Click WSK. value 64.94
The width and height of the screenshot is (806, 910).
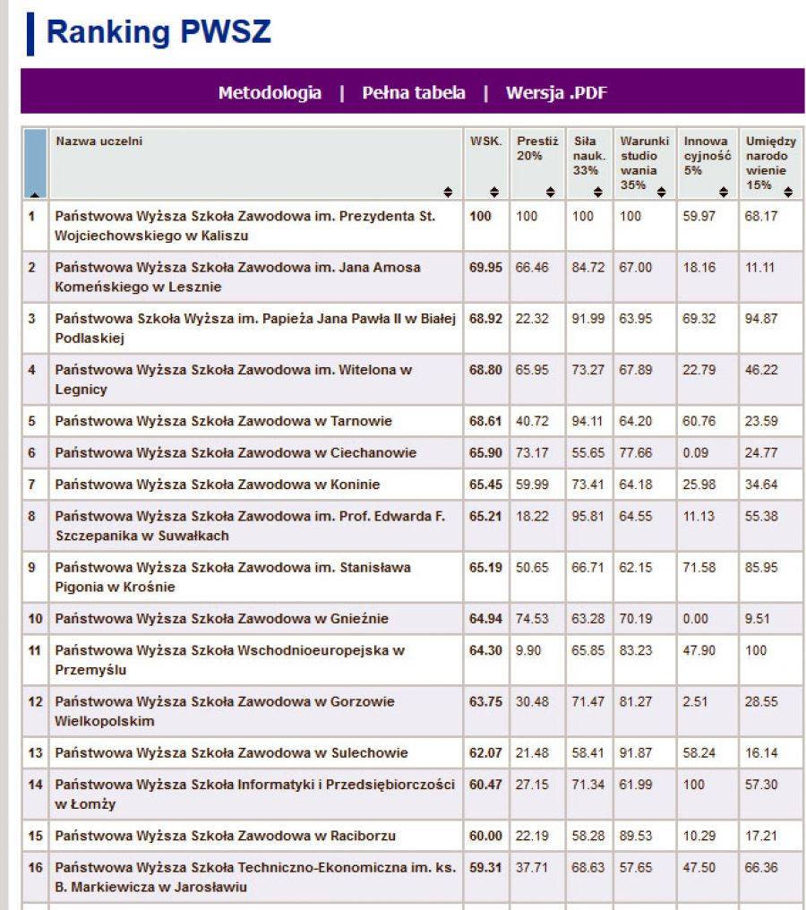[x=485, y=619]
